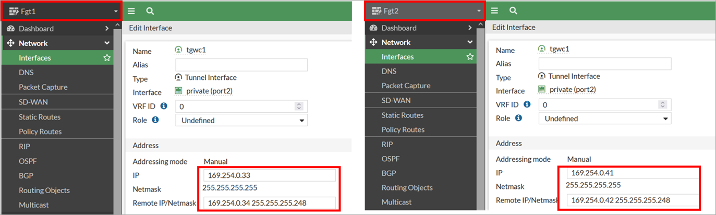
Task: Click Dashboard gauge icon in Fgt1 sidebar
Action: click(x=11, y=29)
